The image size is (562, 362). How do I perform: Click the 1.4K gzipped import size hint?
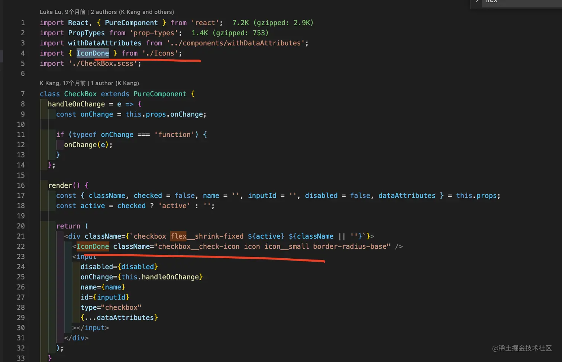tap(230, 33)
